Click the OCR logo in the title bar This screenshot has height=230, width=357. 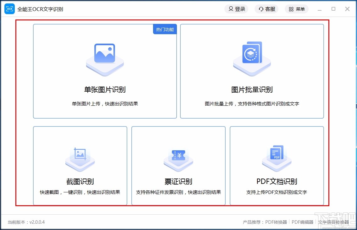[x=9, y=9]
